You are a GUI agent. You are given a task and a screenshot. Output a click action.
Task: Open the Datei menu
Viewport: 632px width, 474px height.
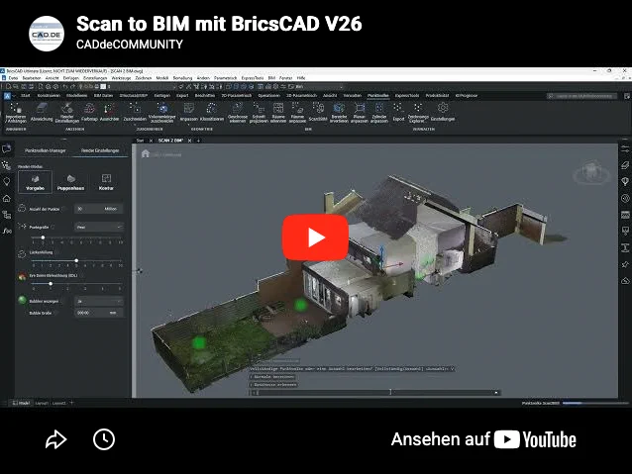[13, 78]
